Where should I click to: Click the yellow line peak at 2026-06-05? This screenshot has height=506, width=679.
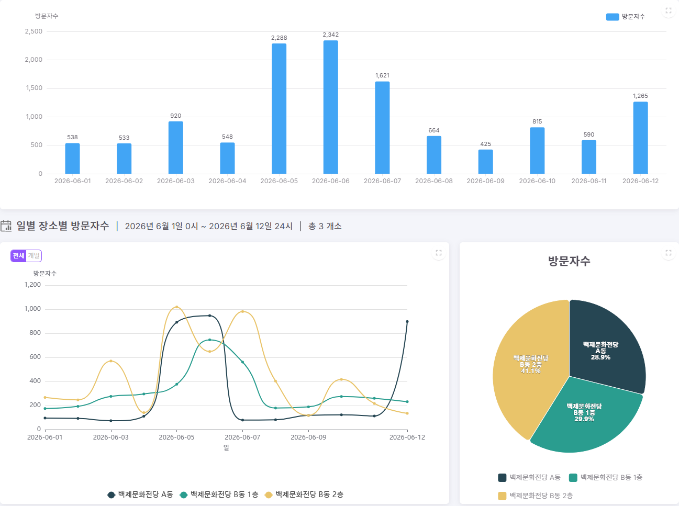click(176, 307)
